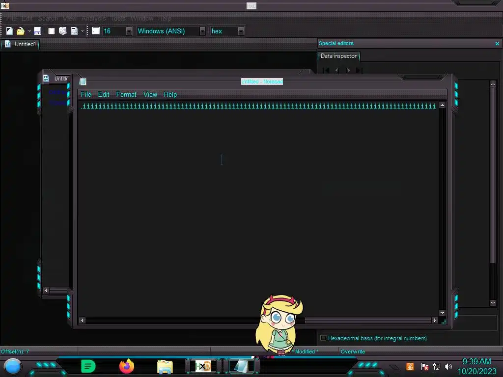
Task: Click Notepad horizontal scrollbar left arrow
Action: coord(82,320)
